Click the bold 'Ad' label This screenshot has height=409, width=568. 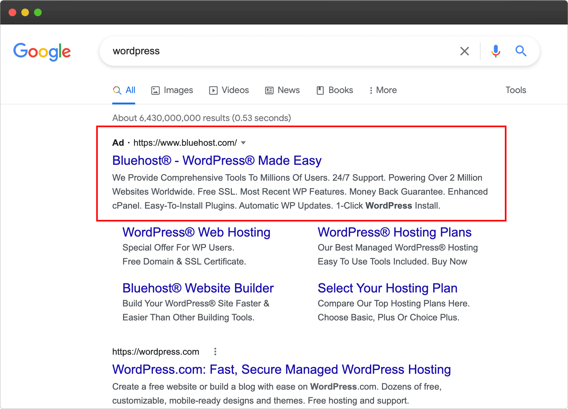coord(118,143)
